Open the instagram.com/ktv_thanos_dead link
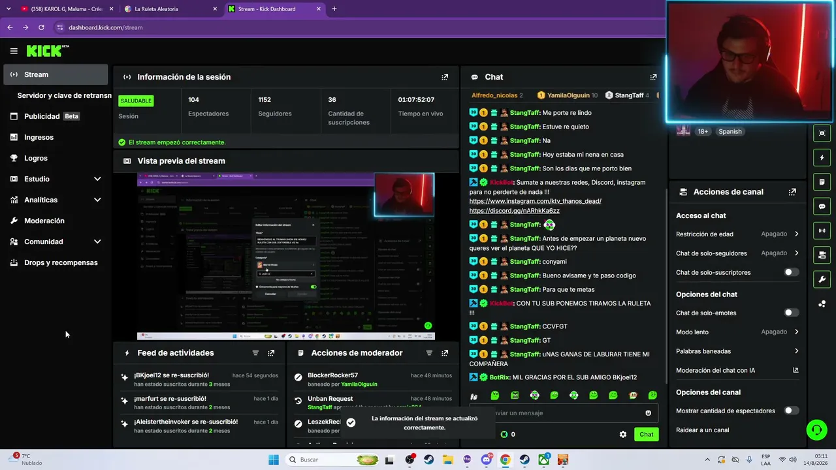The image size is (836, 470). coord(535,201)
